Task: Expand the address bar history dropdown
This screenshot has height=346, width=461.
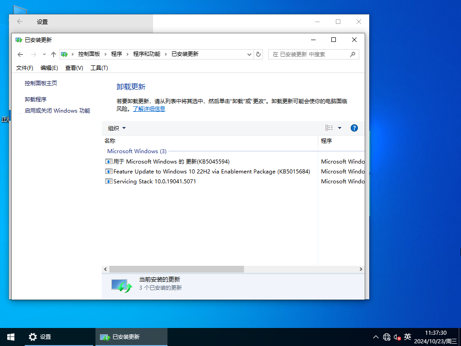Action: (x=249, y=54)
